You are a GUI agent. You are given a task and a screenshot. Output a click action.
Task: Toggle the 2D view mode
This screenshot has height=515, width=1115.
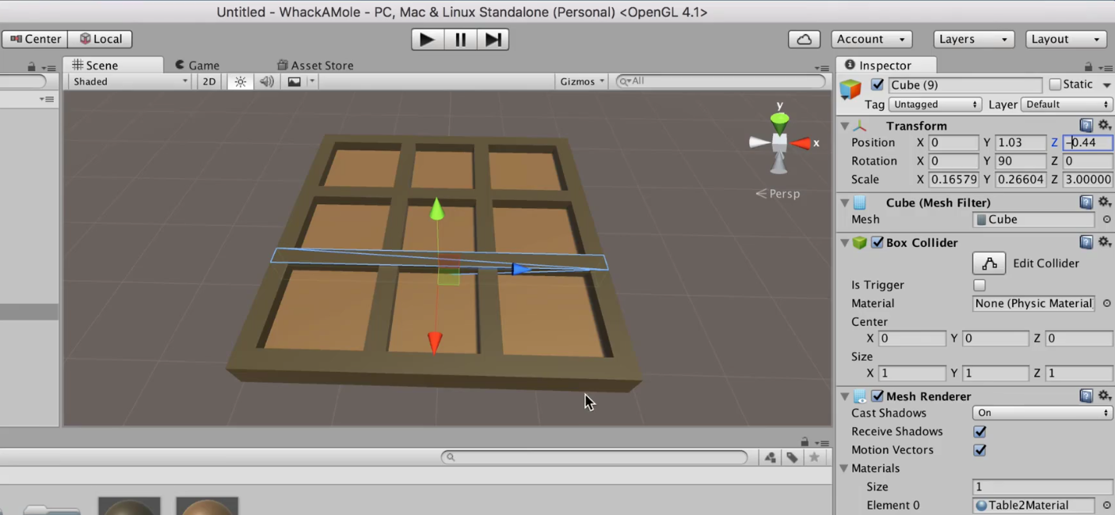(x=208, y=81)
